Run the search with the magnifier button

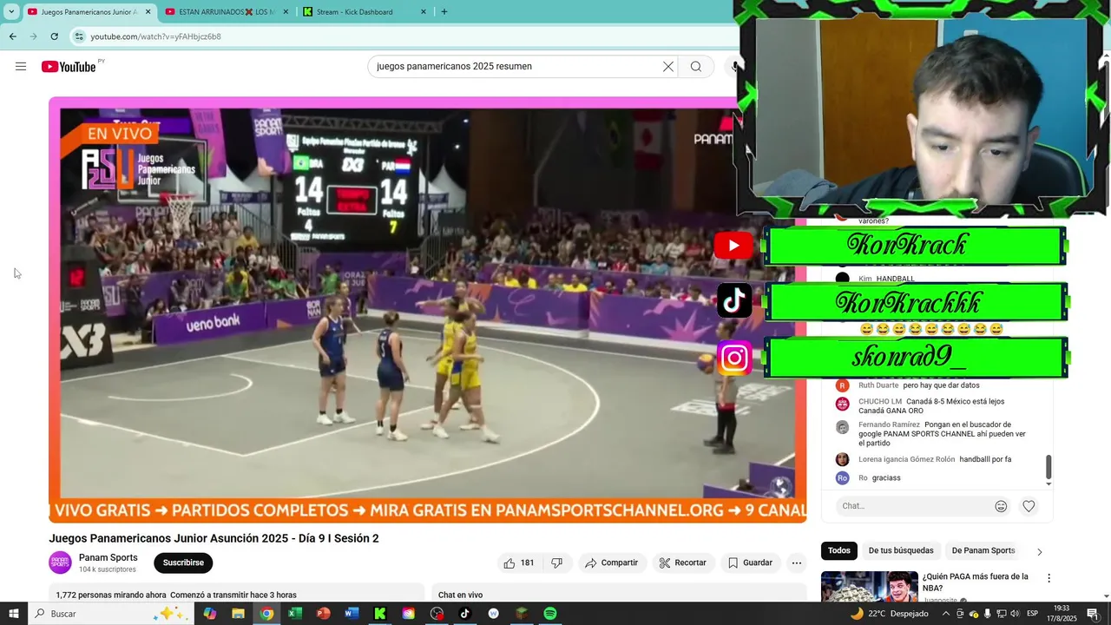696,67
